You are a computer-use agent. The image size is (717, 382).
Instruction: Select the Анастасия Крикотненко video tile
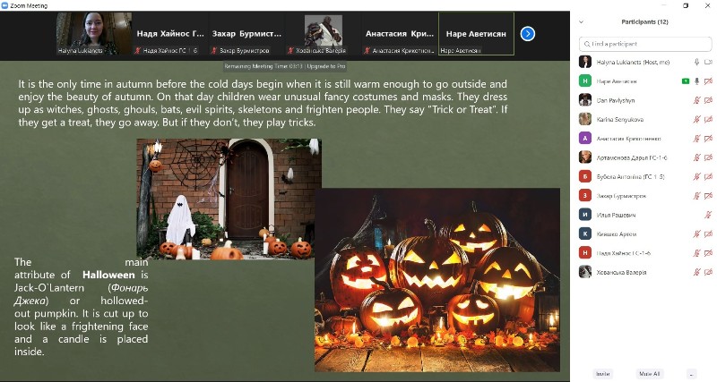[x=399, y=34]
